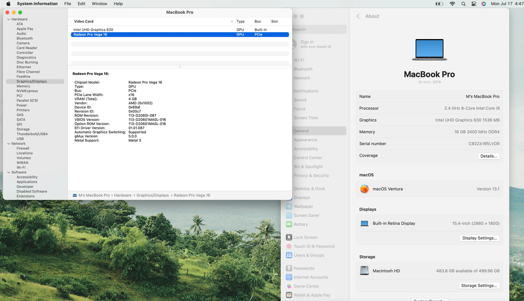Open the Help menu
Screen dimensions: 524x301
tap(118, 4)
